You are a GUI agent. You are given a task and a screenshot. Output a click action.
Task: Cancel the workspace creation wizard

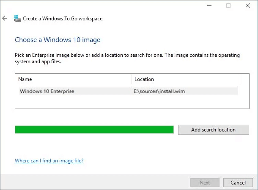[x=238, y=183]
